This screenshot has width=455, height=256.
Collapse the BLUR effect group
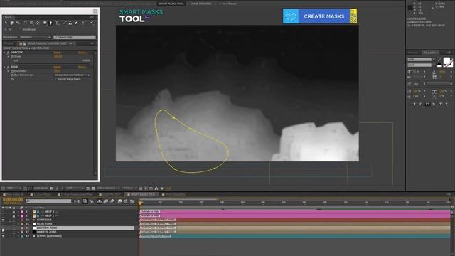click(x=4, y=67)
